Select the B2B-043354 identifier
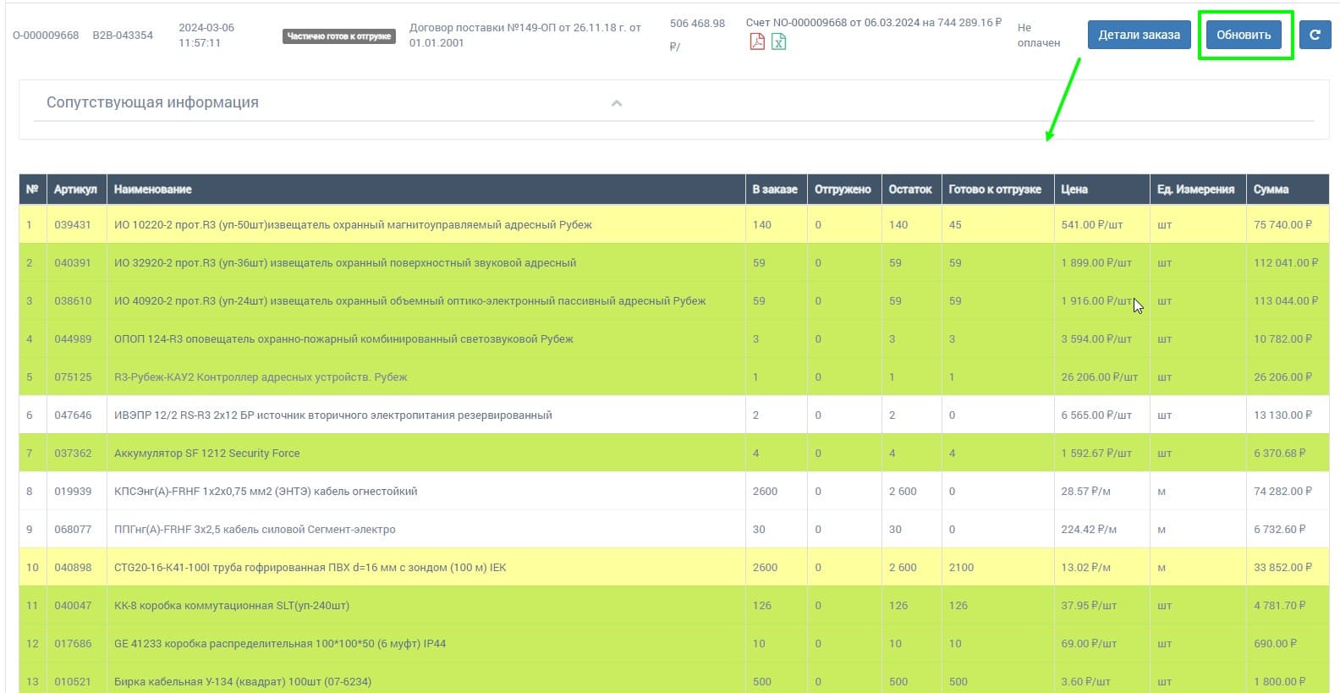The image size is (1340, 693). (x=123, y=36)
